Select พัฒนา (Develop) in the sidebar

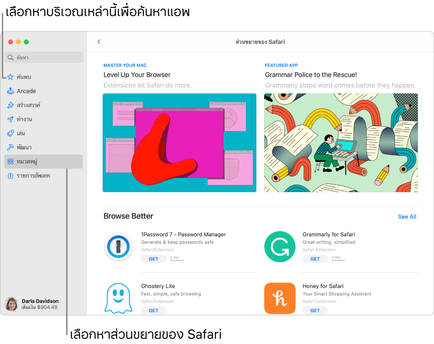[44, 147]
